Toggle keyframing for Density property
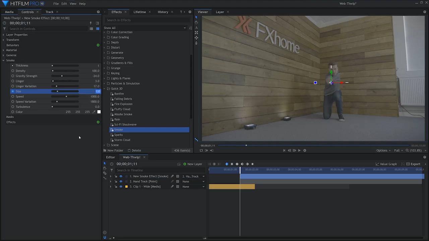429x241 pixels. (13, 71)
